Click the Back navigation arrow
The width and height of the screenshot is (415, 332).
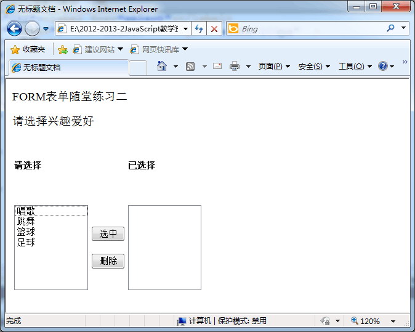click(14, 28)
